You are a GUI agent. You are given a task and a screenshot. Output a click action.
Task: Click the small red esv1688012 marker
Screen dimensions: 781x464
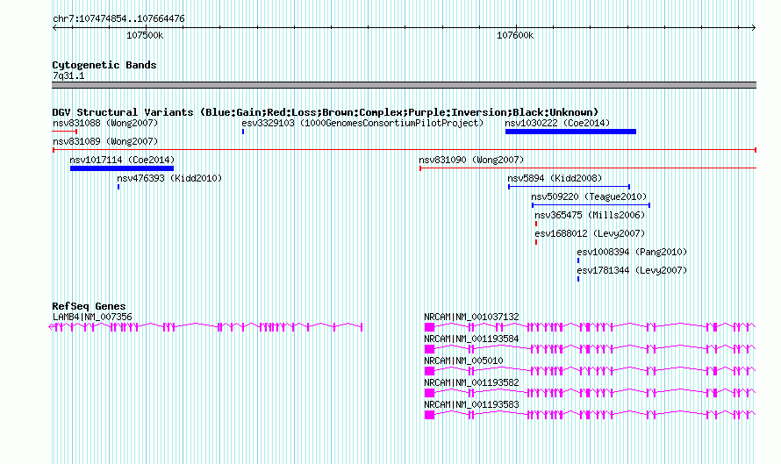[x=536, y=242]
